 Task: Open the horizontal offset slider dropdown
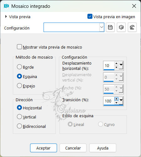point(121,65)
